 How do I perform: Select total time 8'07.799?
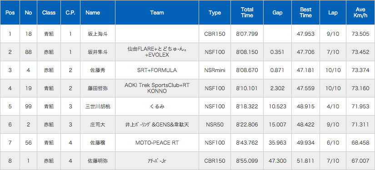click(247, 34)
